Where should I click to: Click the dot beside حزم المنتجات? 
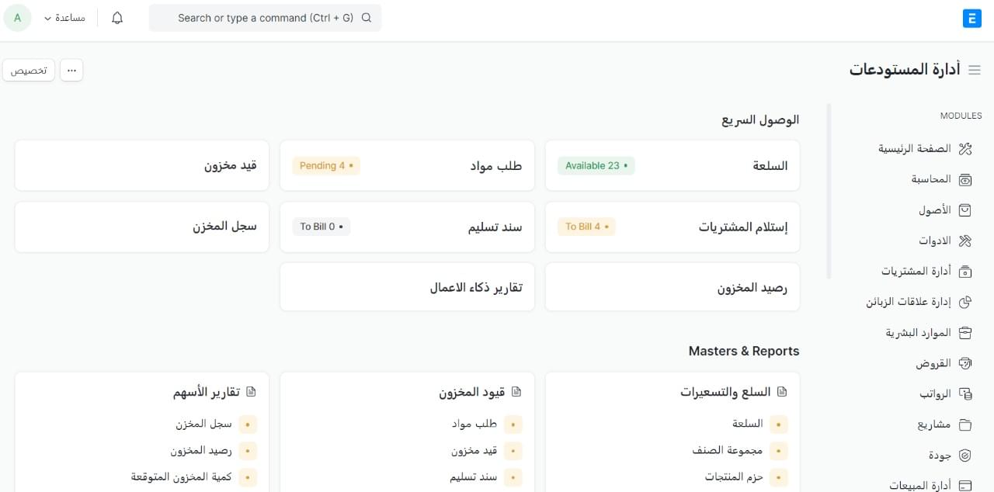click(779, 477)
